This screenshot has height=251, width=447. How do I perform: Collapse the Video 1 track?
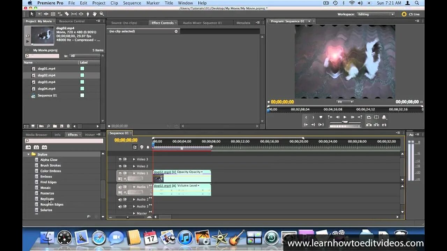tap(134, 173)
